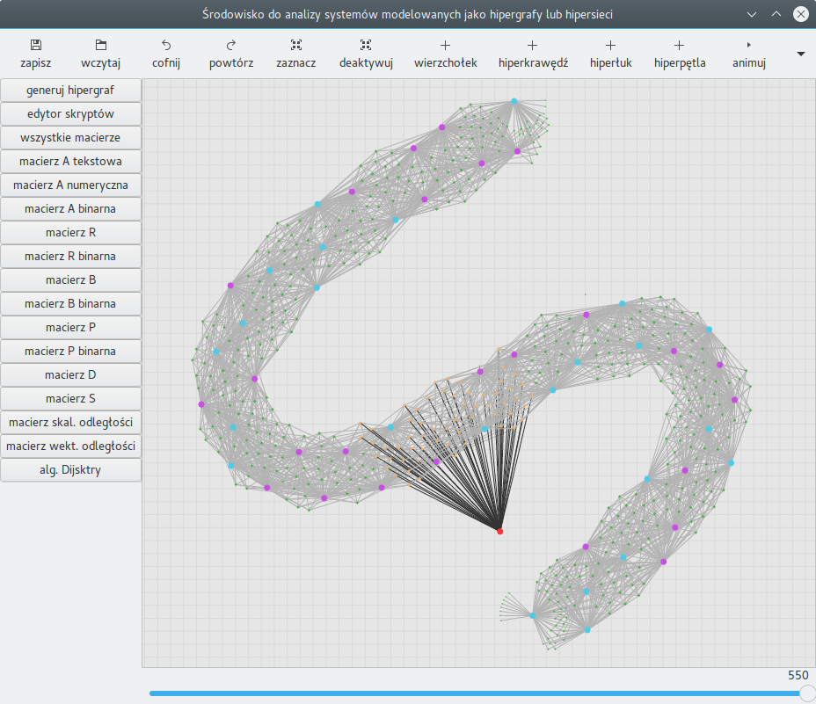Open a file with wczytaj icon
The image size is (816, 704).
101,46
